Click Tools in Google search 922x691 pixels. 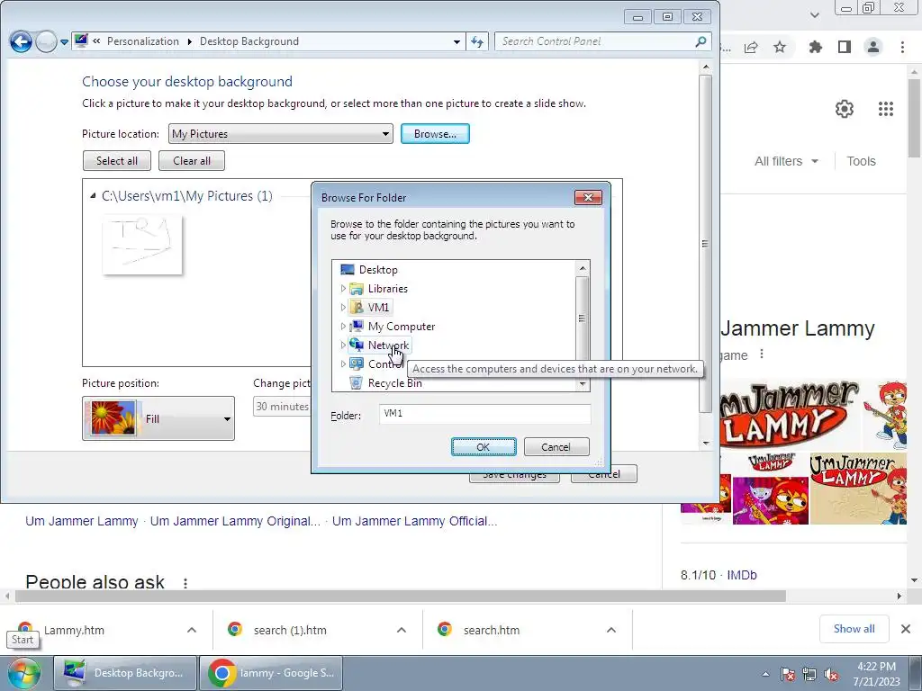(x=861, y=161)
